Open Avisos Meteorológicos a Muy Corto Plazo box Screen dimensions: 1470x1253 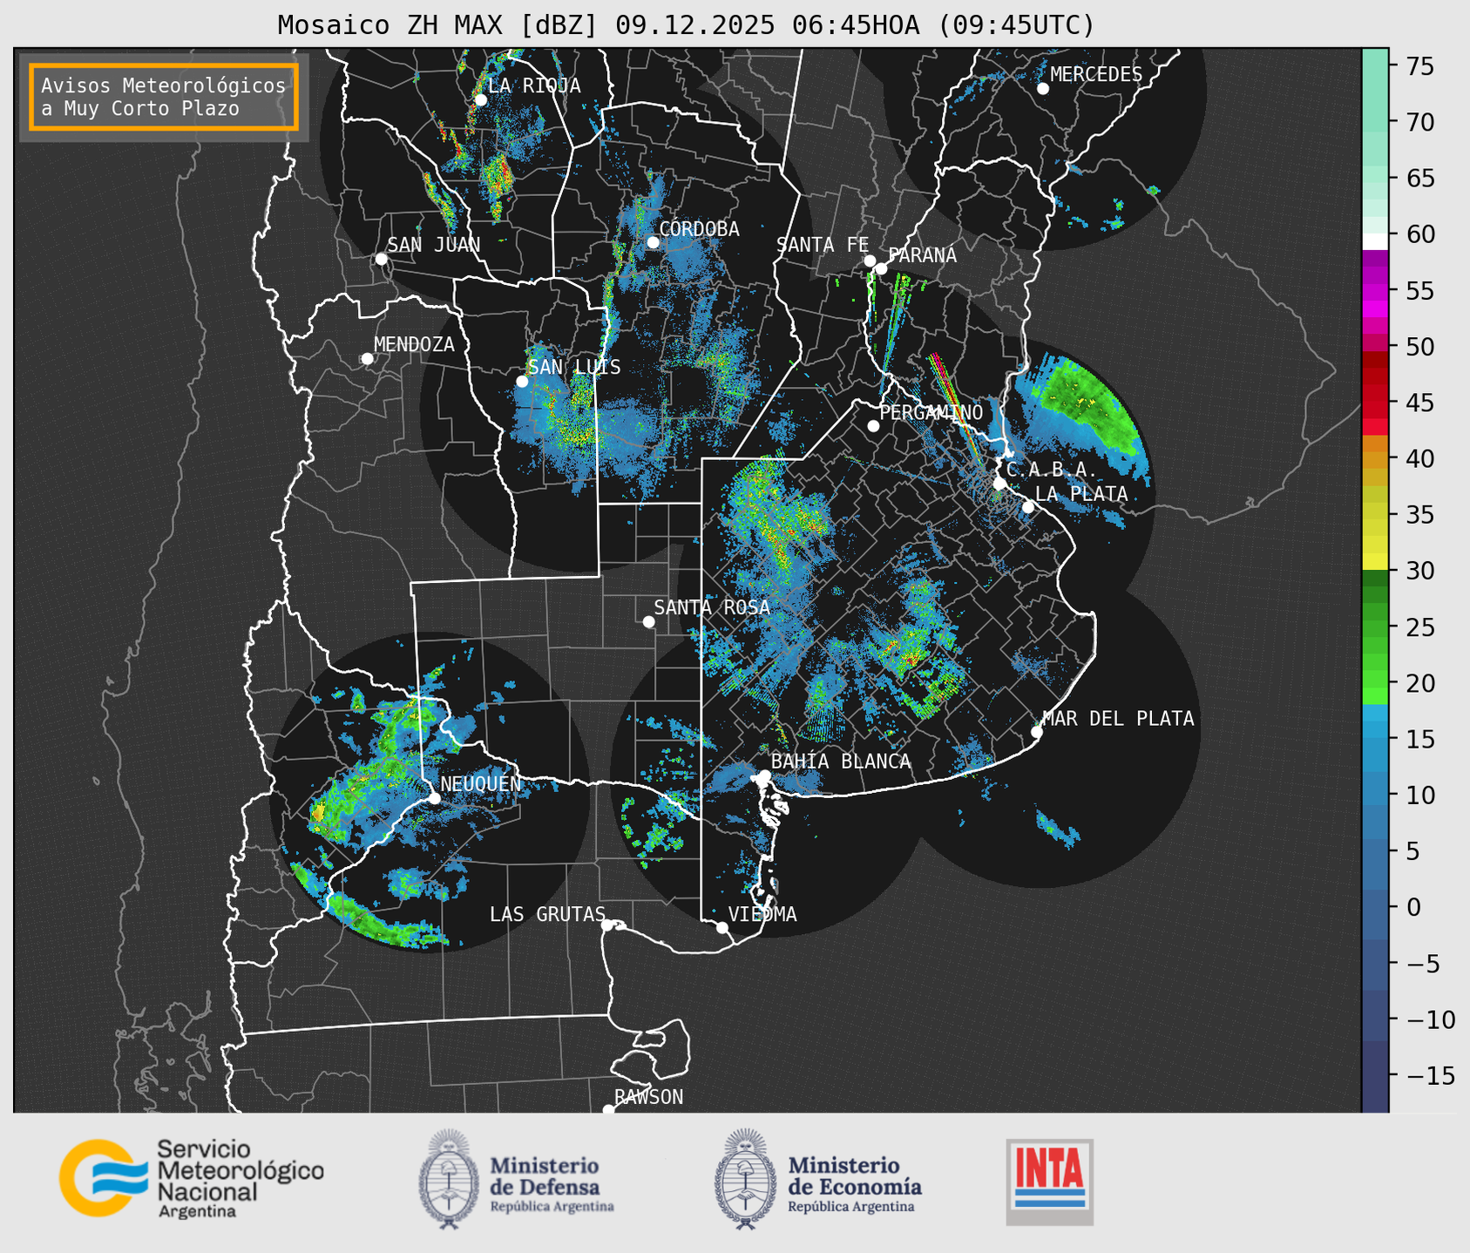[x=164, y=97]
